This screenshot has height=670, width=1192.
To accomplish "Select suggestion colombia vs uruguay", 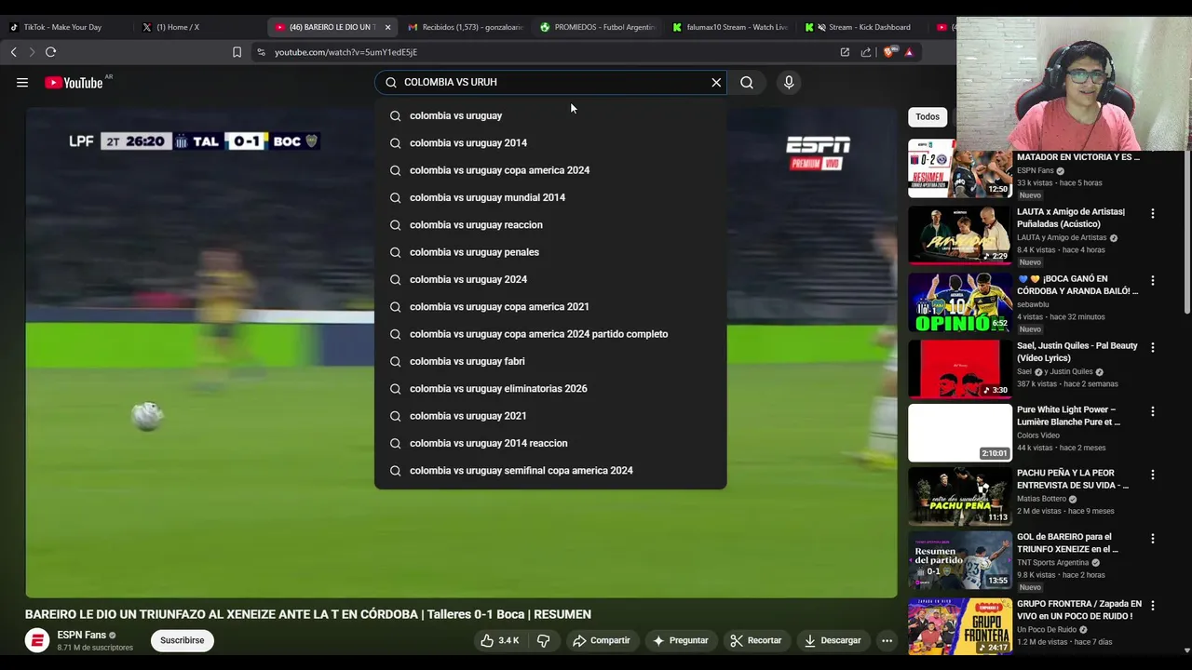I will 550,115.
